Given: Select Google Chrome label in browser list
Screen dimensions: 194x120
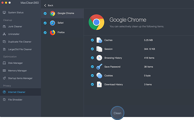Looking at the screenshot, I should [66, 13].
